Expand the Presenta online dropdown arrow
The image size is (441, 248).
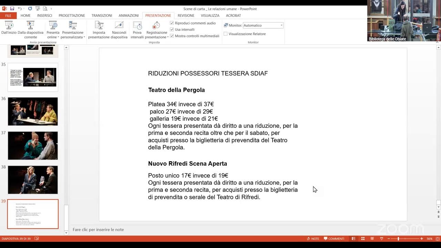tap(58, 37)
